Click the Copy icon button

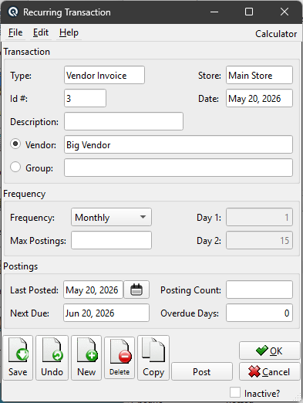coord(153,357)
